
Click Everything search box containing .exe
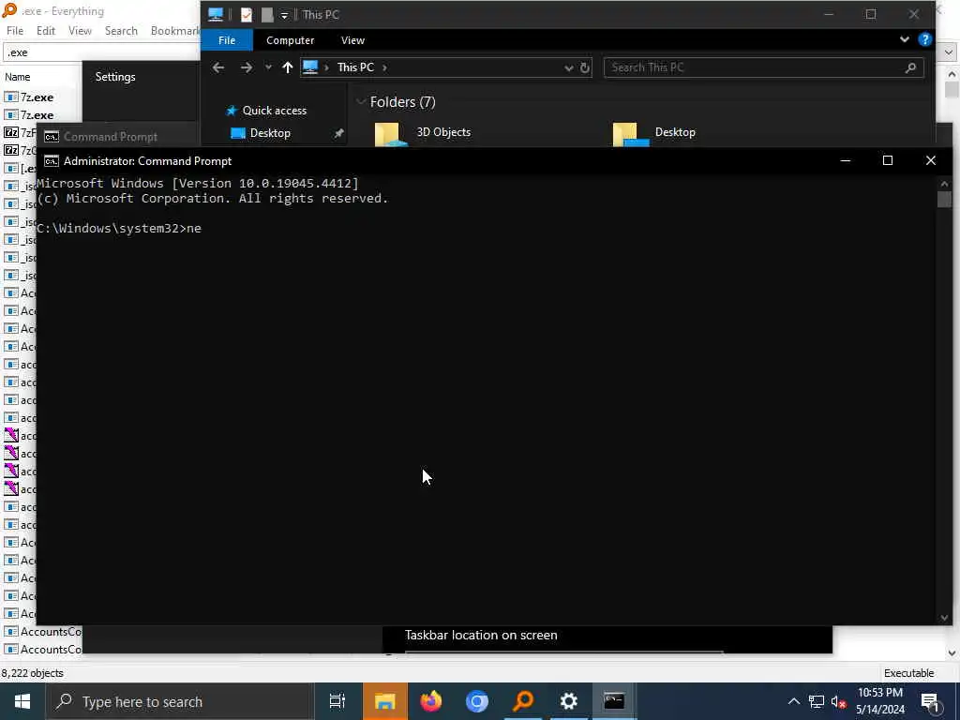click(x=101, y=52)
